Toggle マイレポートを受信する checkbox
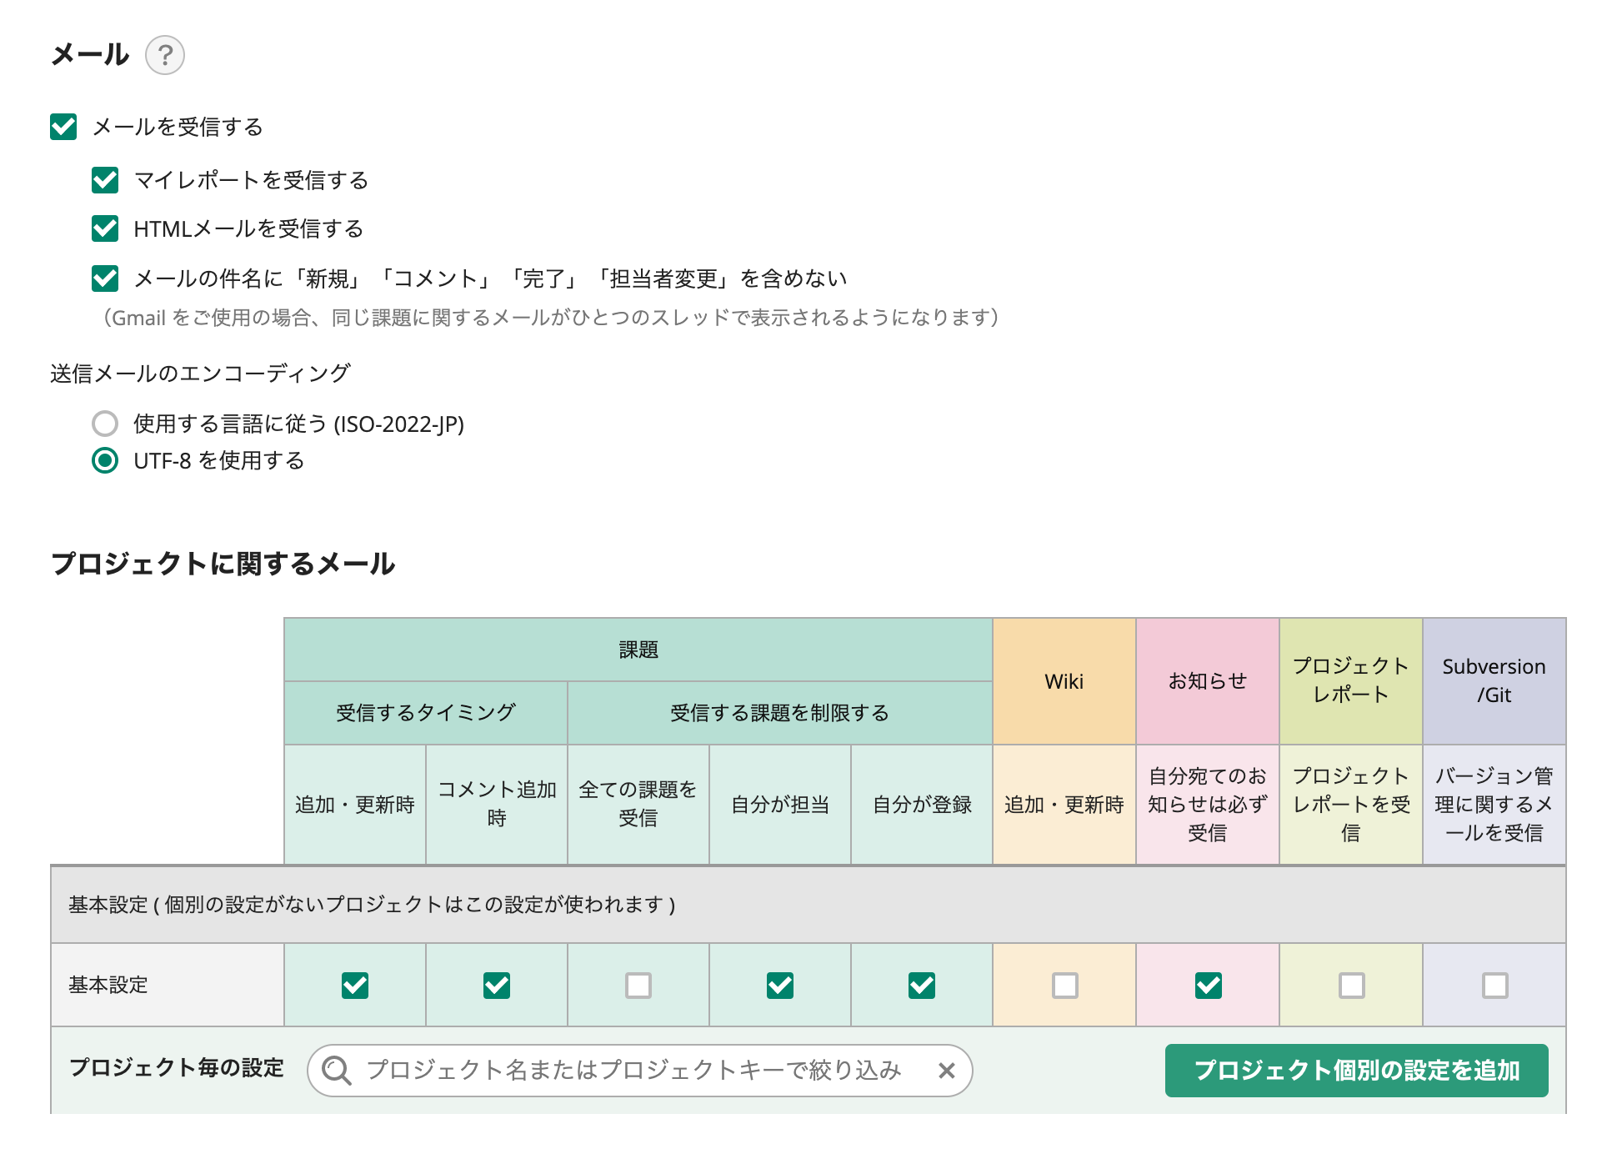 tap(105, 180)
